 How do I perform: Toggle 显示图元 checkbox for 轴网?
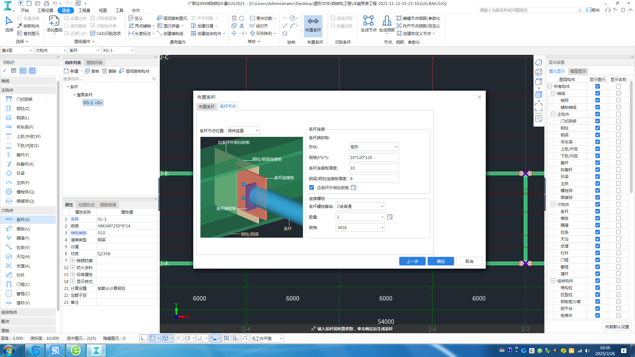coord(597,100)
